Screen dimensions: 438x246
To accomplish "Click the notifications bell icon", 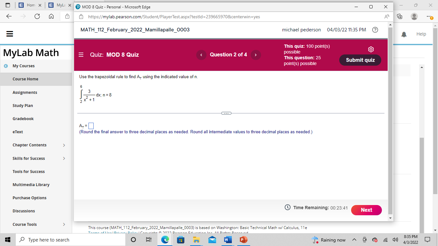I will (404, 34).
